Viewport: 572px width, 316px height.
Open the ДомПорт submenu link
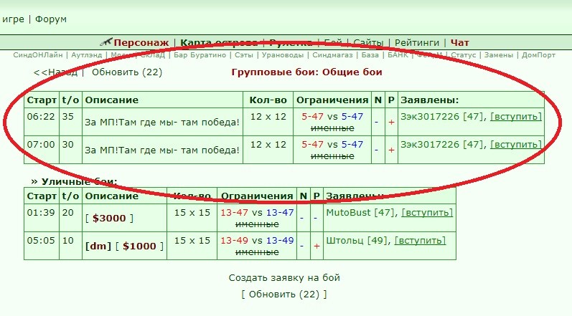[x=538, y=55]
